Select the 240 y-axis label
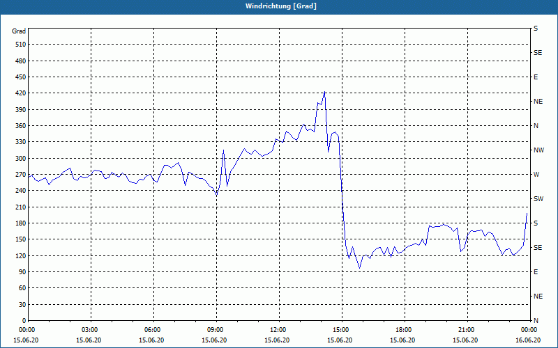The image size is (558, 348). point(21,191)
